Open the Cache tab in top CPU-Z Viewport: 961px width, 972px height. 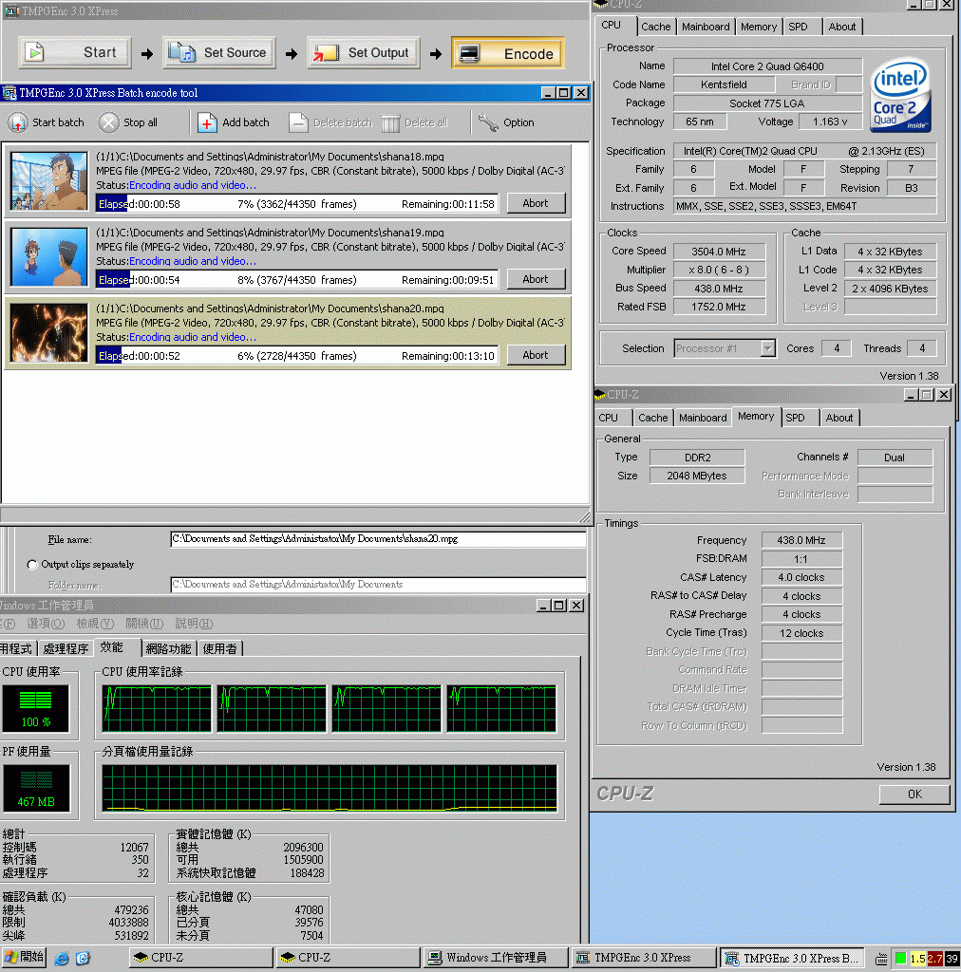tap(655, 27)
